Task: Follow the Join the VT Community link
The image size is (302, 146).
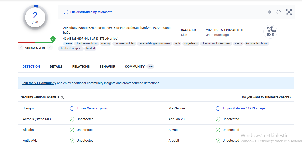Action: 39,83
